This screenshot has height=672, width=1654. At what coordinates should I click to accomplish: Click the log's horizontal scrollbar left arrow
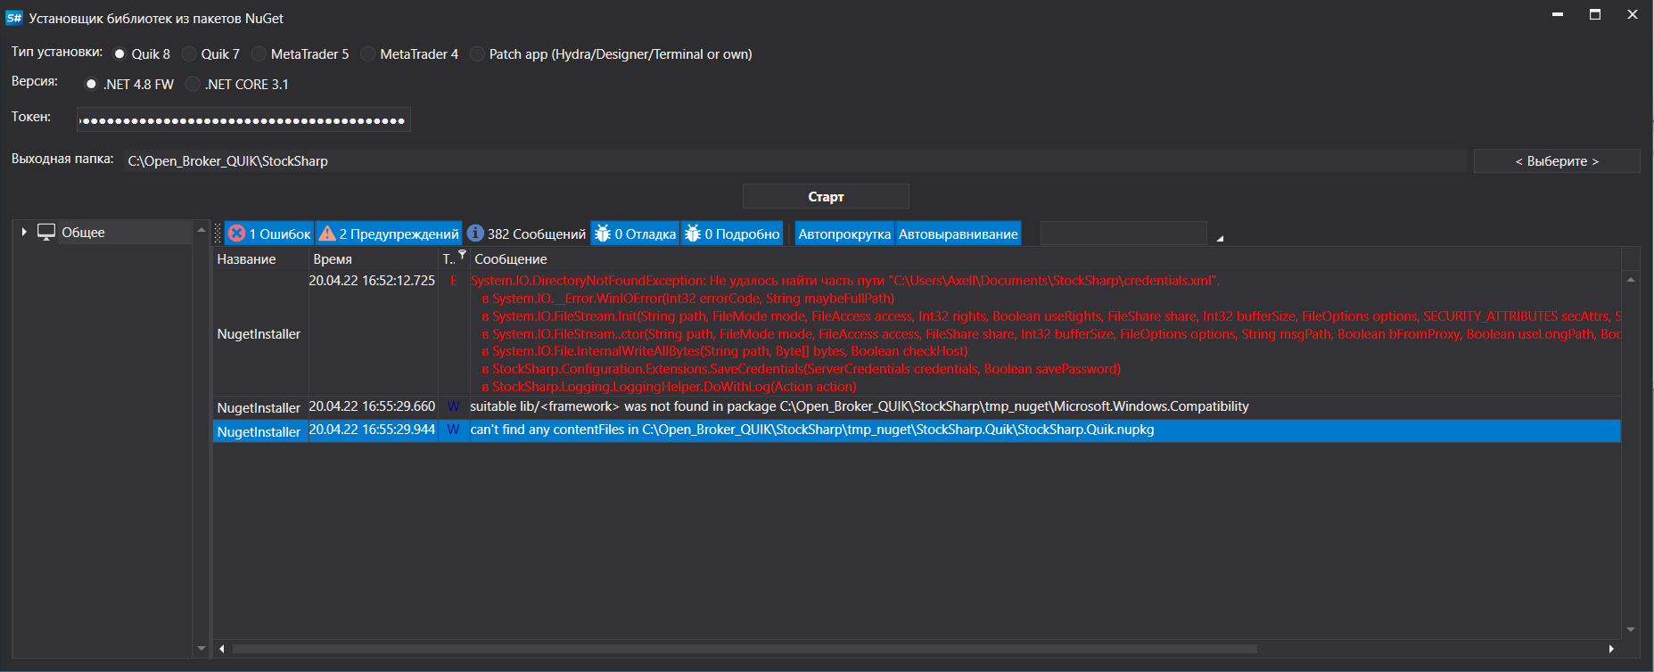[222, 649]
